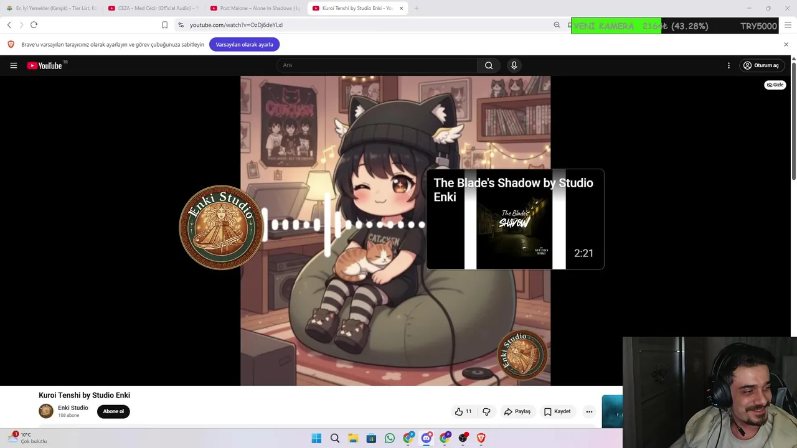Screen dimensions: 797x448
Task: Open a new browser tab with plus
Action: tap(417, 8)
